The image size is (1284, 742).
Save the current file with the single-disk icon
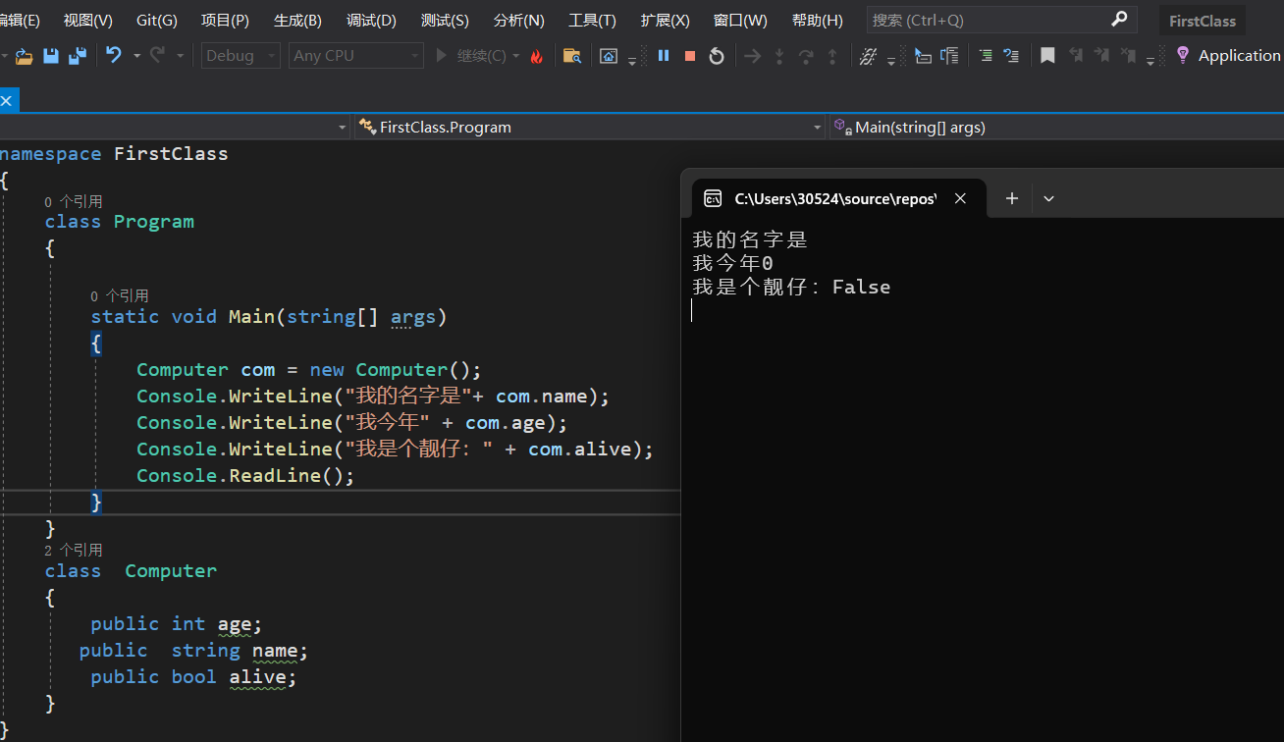(x=51, y=56)
